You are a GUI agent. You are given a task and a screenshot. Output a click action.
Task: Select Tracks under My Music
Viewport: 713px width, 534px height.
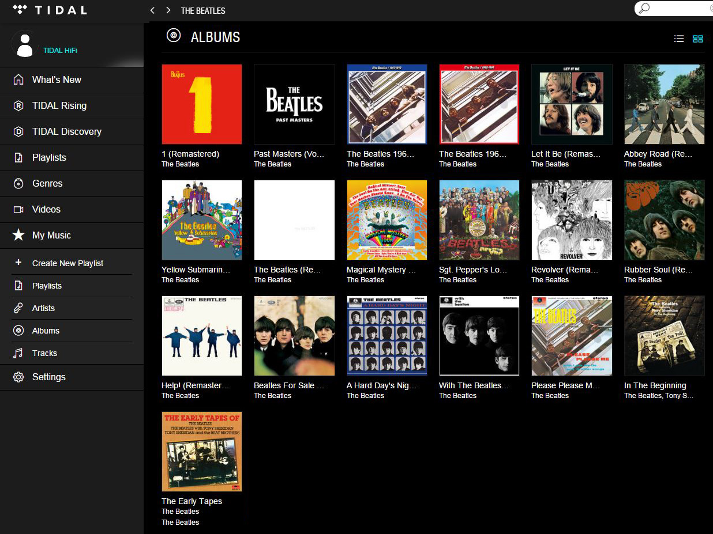[44, 353]
